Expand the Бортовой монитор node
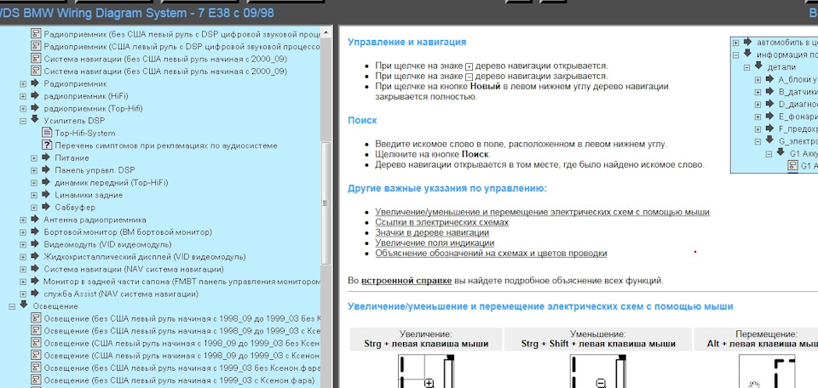The image size is (818, 388). click(x=23, y=232)
